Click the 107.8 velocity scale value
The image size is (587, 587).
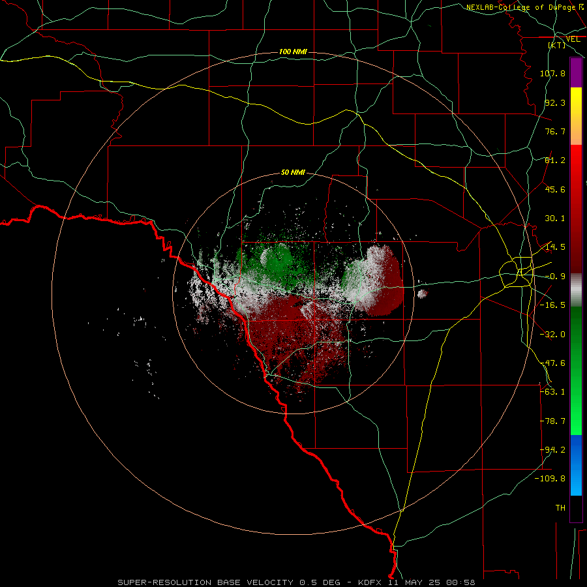click(x=552, y=73)
